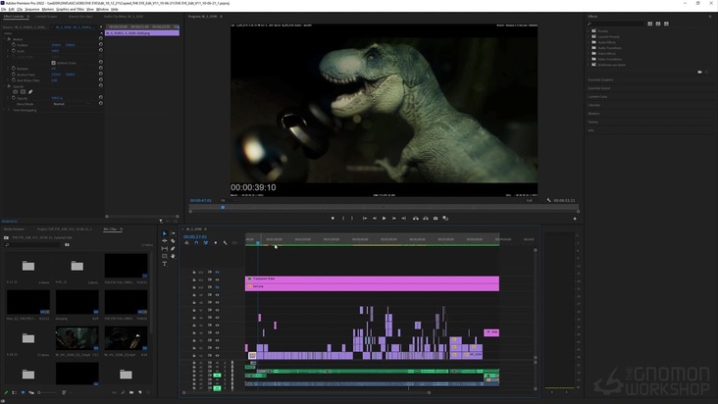Viewport: 718px width, 404px height.
Task: Click the Program monitor scrub bar playhead
Action: pos(223,207)
